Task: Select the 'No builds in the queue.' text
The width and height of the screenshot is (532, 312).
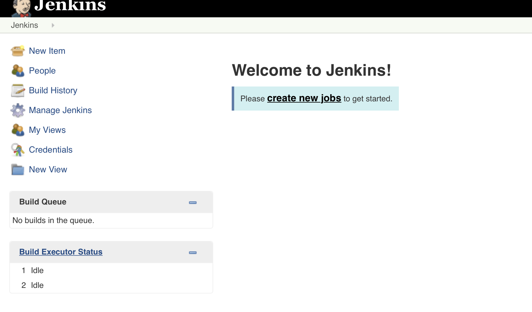Action: click(x=53, y=221)
